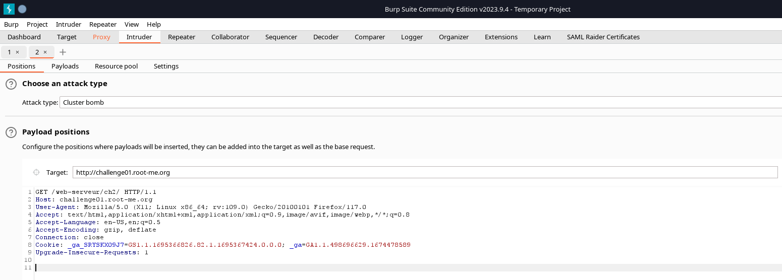The image size is (782, 280).
Task: Open the Logger tab
Action: pos(412,37)
